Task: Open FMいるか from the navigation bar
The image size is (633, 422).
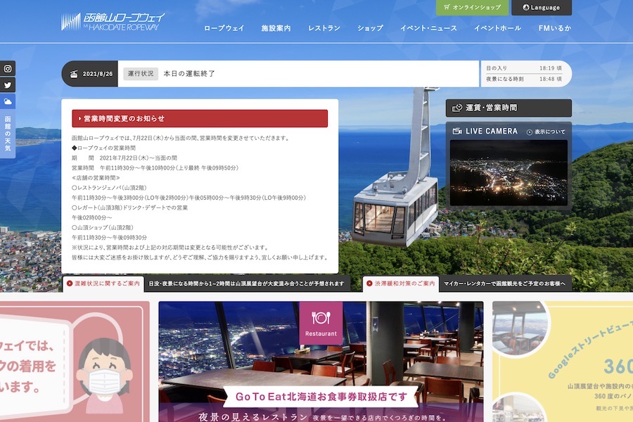Action: tap(555, 28)
